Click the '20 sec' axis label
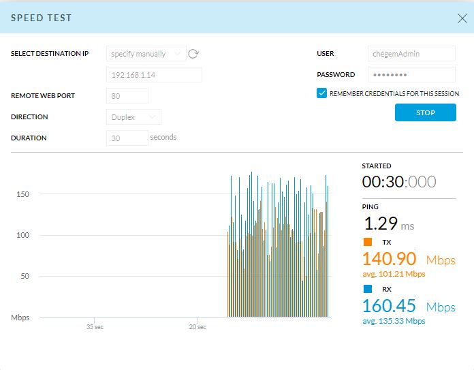This screenshot has width=474, height=370. pos(197,327)
